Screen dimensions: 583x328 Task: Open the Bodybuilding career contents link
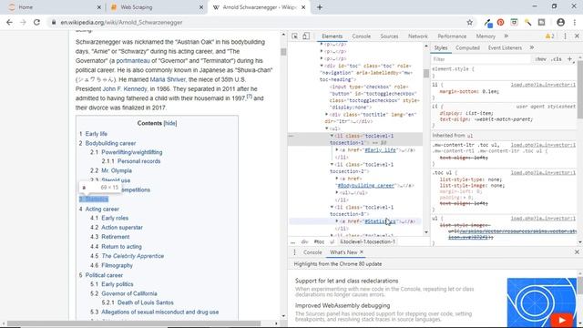(110, 143)
